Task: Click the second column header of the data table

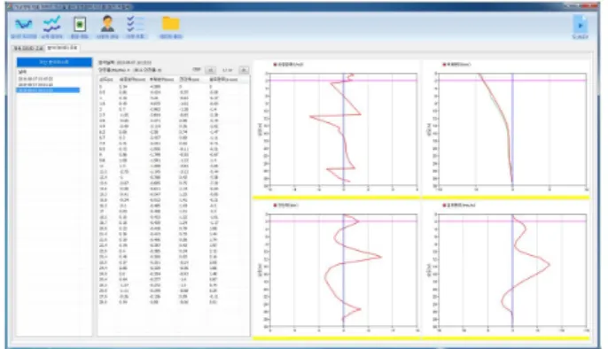Action: pyautogui.click(x=132, y=80)
